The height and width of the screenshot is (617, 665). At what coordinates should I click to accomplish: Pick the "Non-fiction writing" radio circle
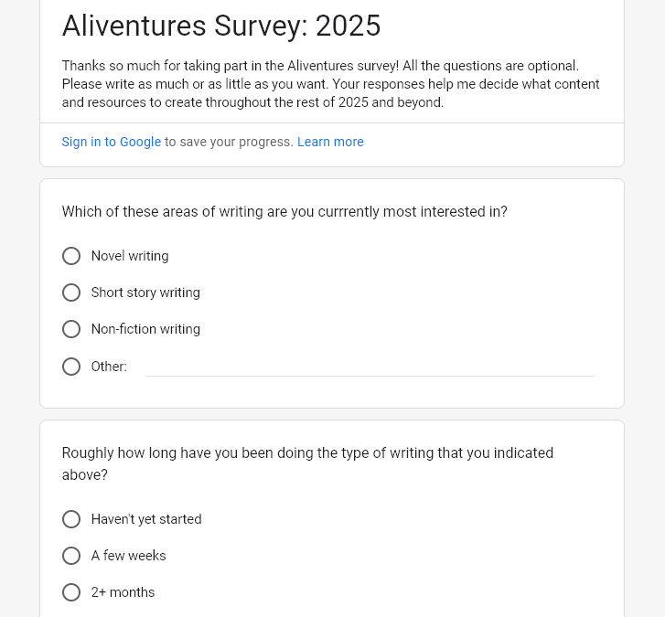point(71,330)
